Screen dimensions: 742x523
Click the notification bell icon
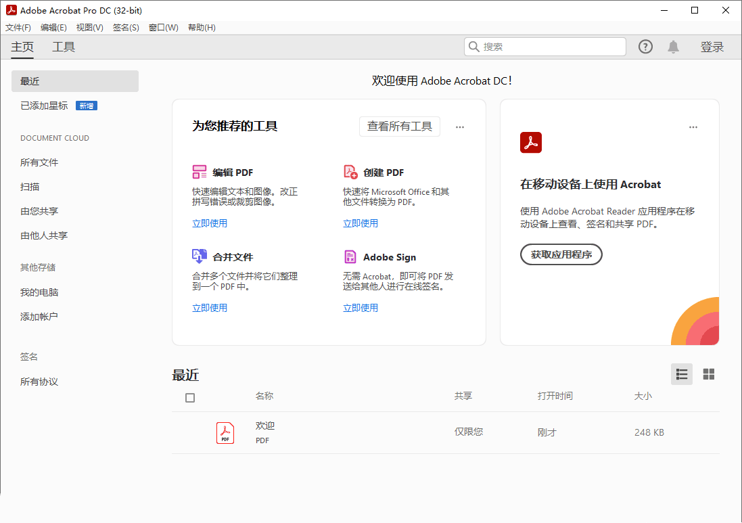click(673, 46)
